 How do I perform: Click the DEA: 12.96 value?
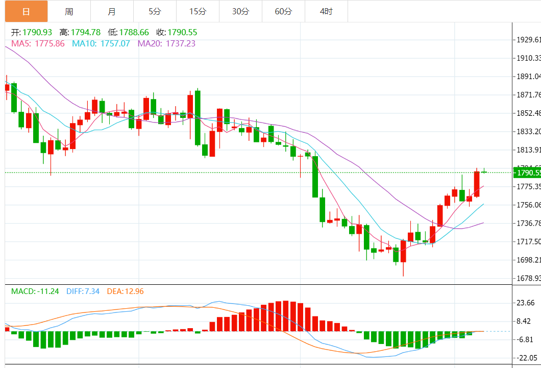pyautogui.click(x=125, y=291)
